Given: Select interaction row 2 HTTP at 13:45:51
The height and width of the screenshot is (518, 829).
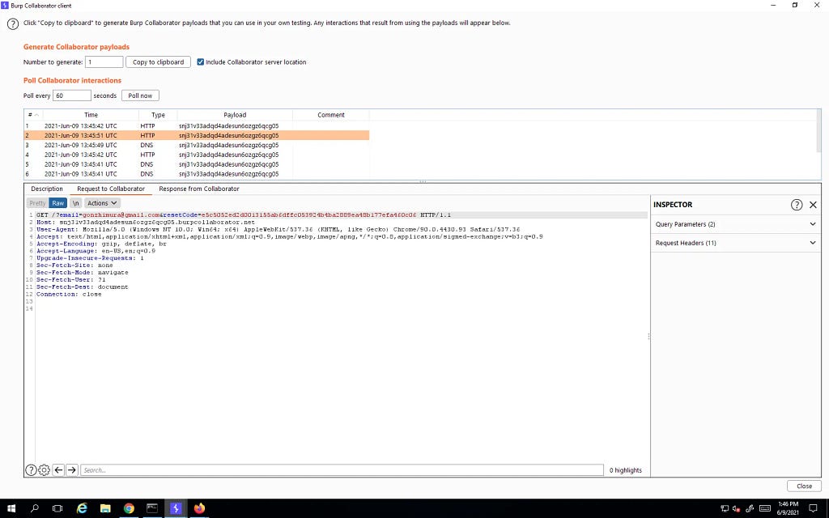Looking at the screenshot, I should 197,135.
